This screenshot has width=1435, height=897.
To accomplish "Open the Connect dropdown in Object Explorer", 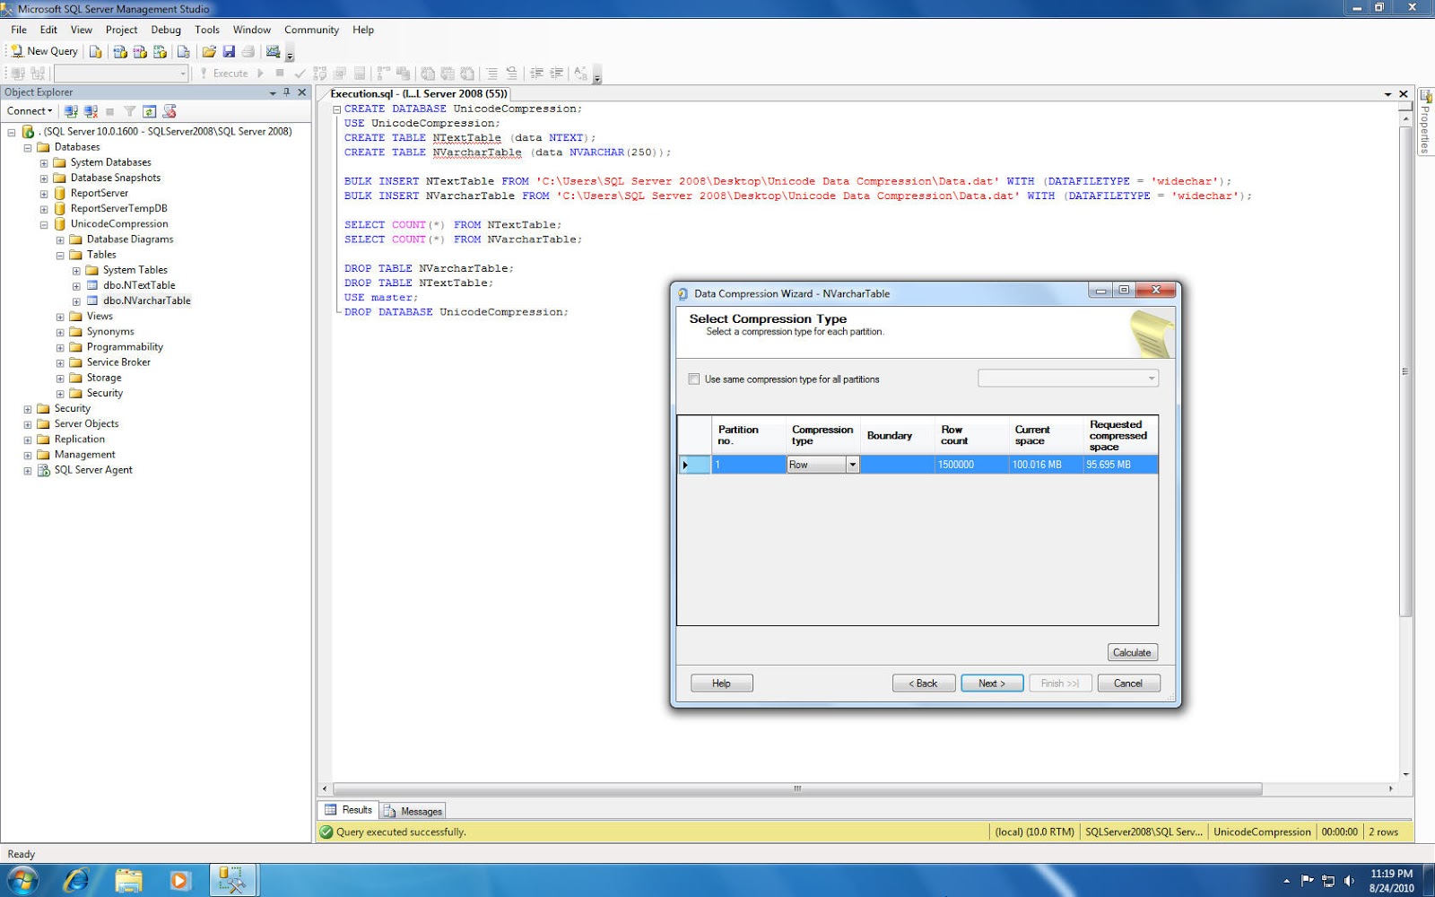I will tap(30, 111).
